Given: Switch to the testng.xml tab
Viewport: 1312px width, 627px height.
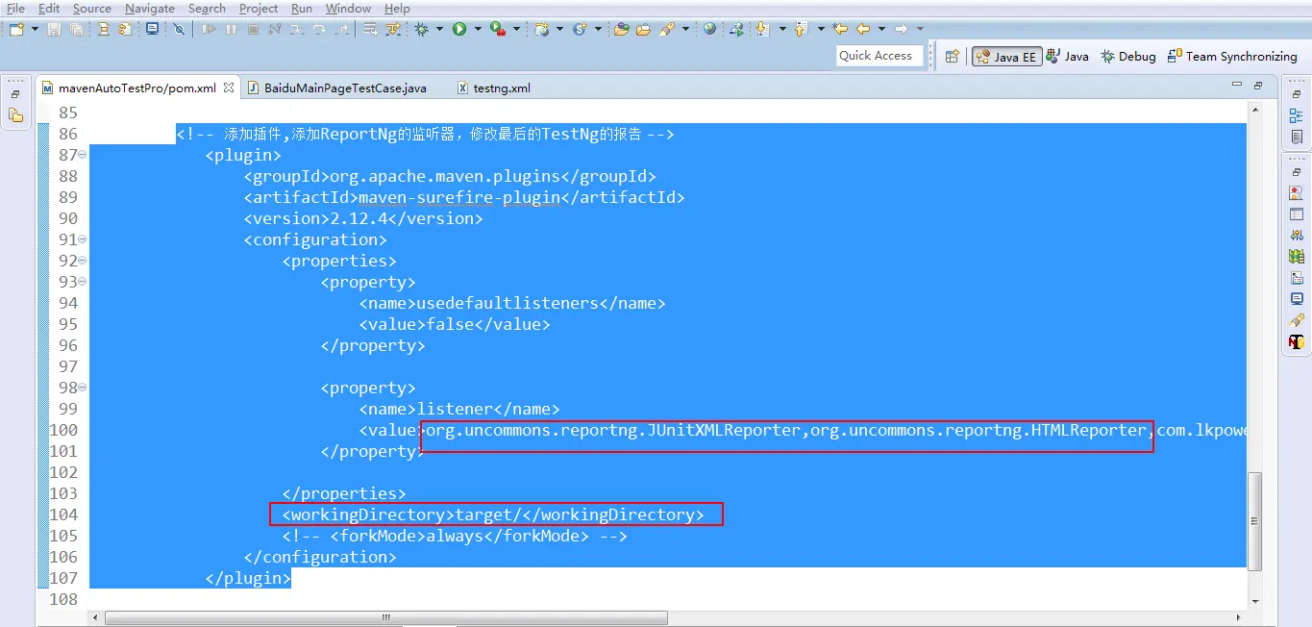Looking at the screenshot, I should click(x=493, y=88).
